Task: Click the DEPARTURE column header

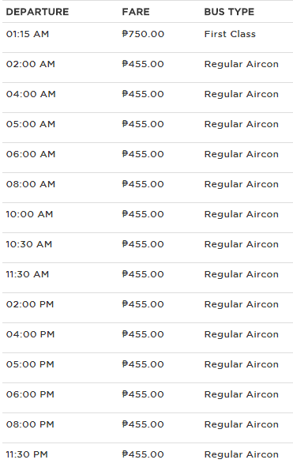Action: click(37, 12)
